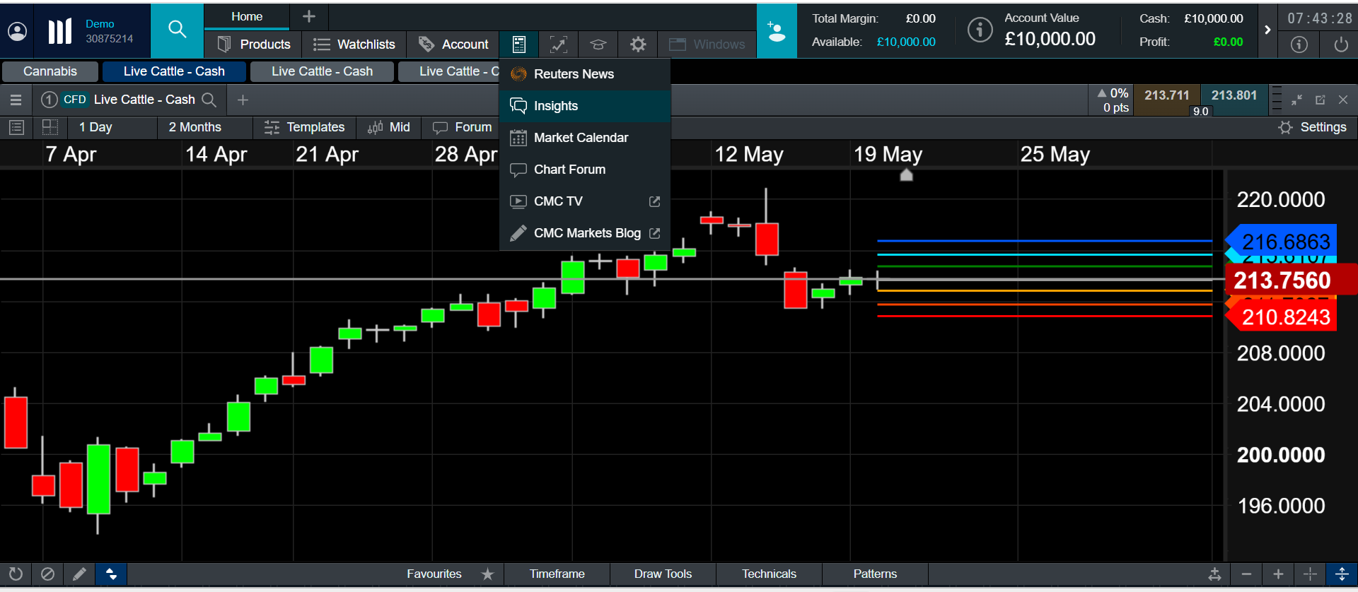Open the Watchlists menu
Image resolution: width=1358 pixels, height=592 pixels.
354,45
